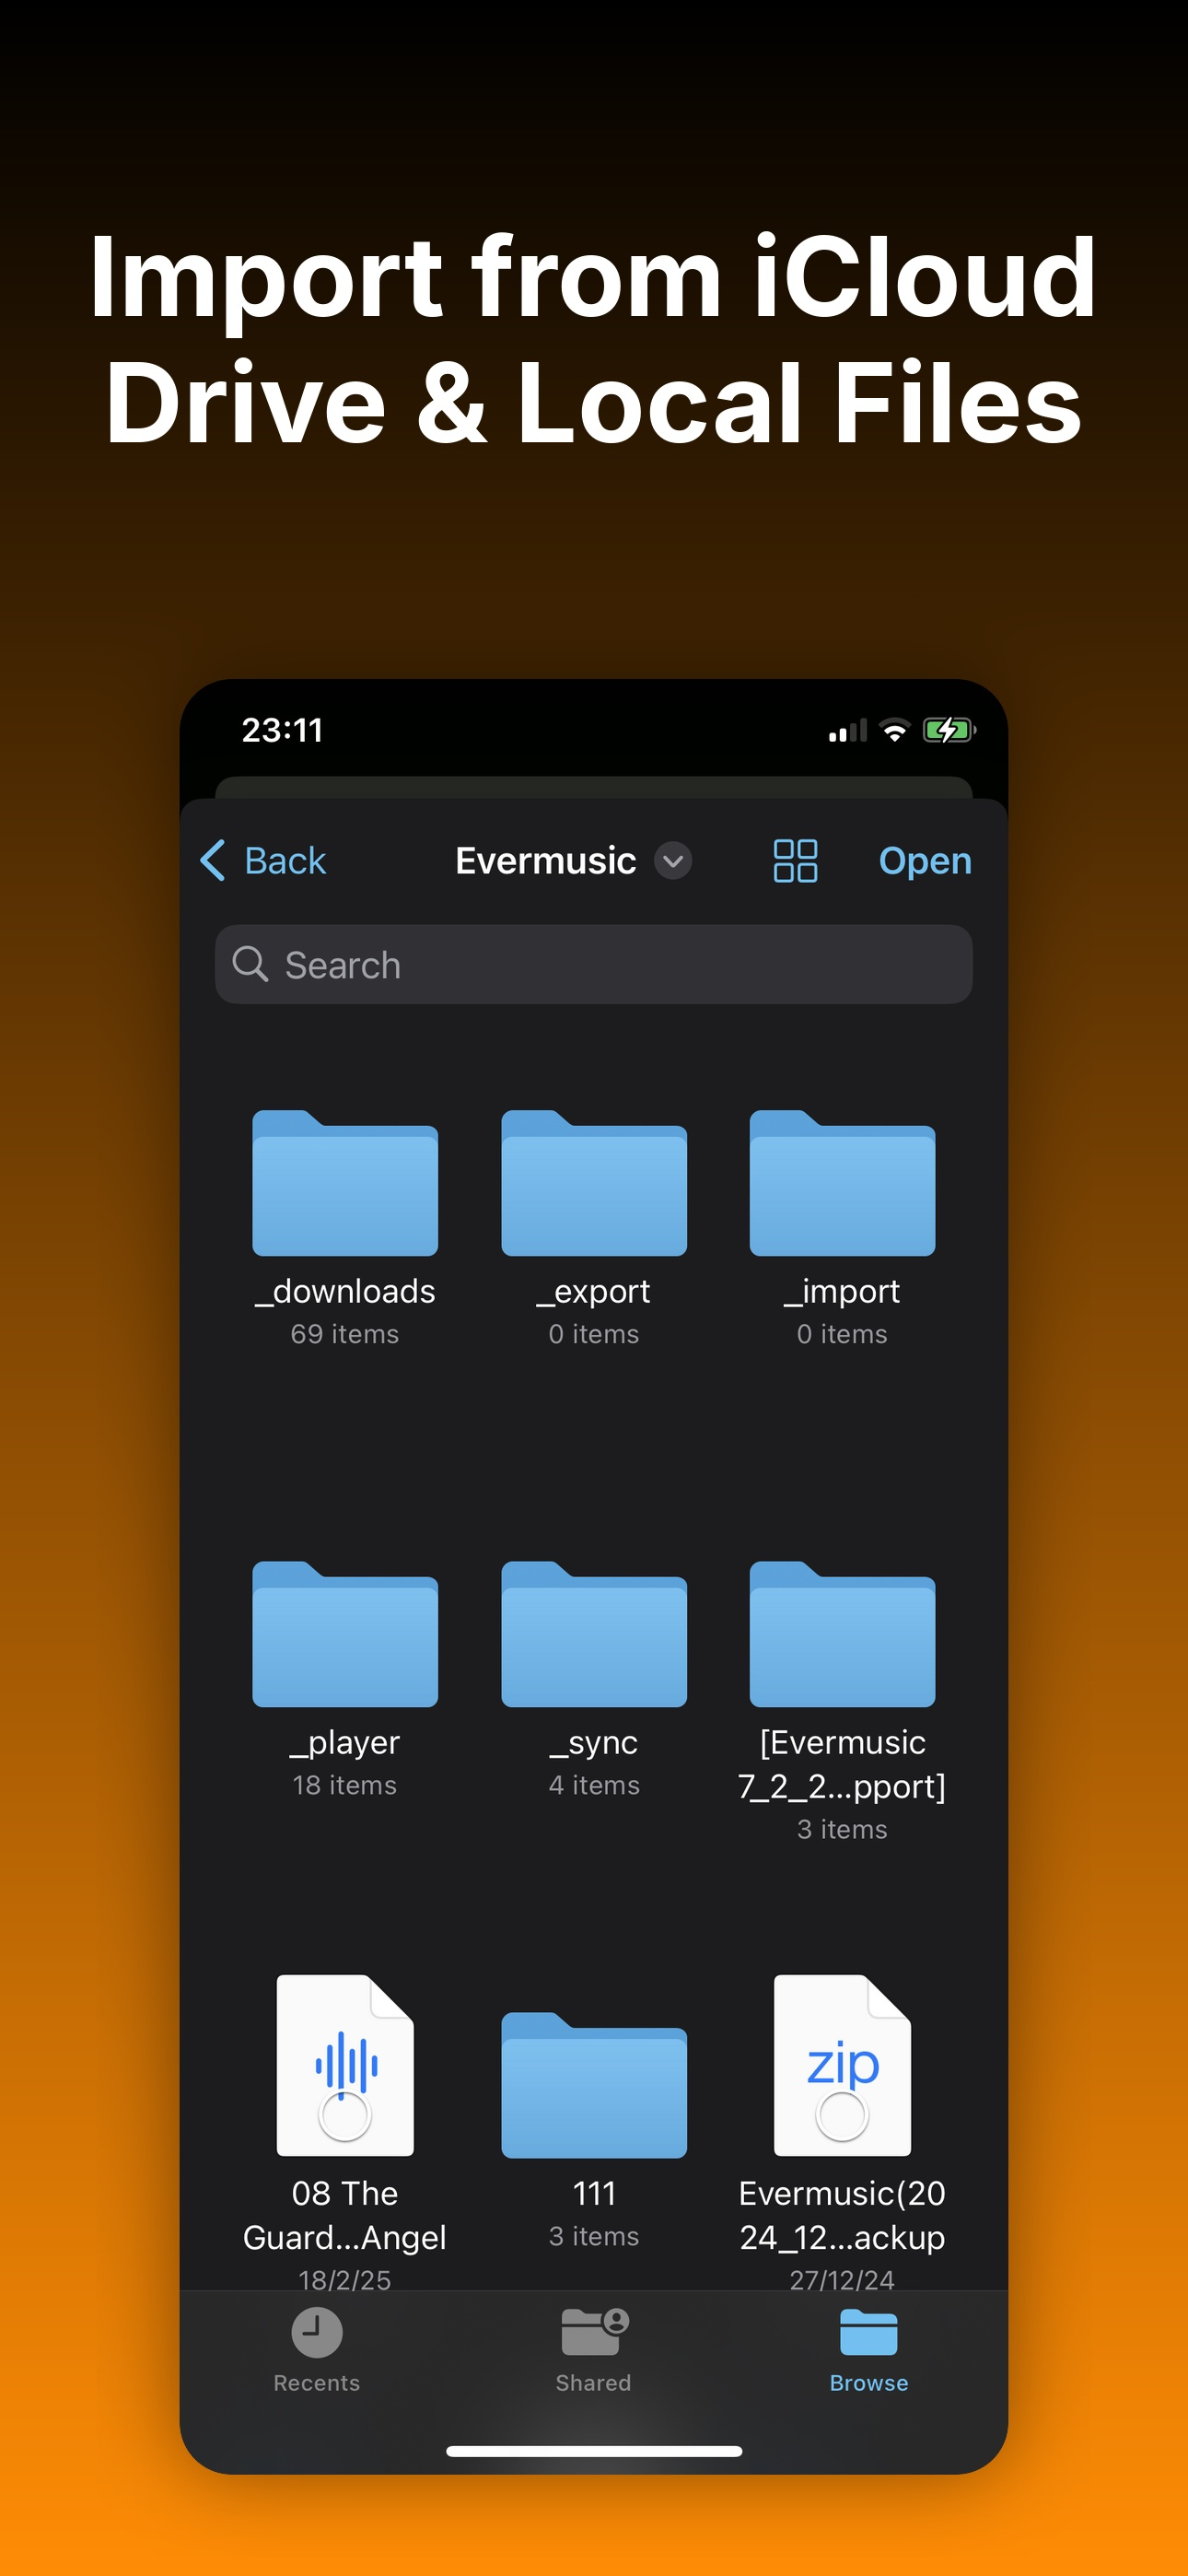The height and width of the screenshot is (2576, 1188).
Task: Tap the home indicator bar
Action: click(x=594, y=2451)
